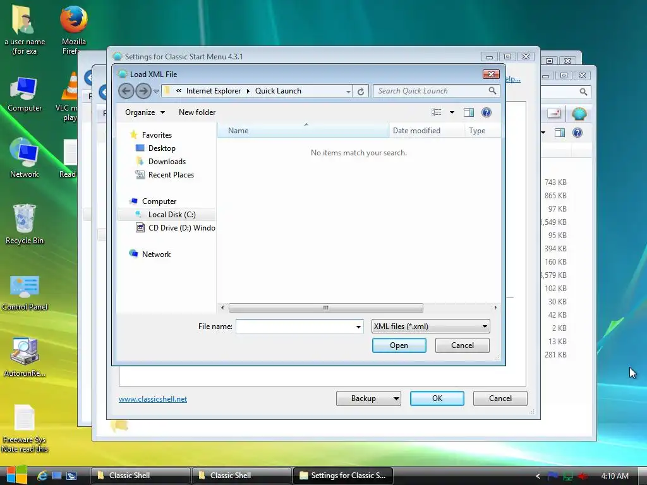The width and height of the screenshot is (647, 485).
Task: Click the right arrow of the horizontal scrollbar
Action: [495, 308]
